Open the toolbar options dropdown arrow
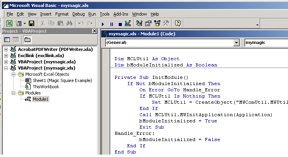288x157 pixels. pos(258,25)
